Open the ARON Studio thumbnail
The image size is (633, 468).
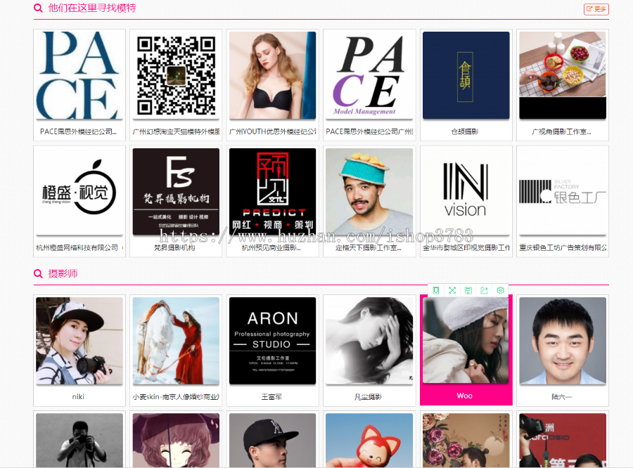[x=272, y=341]
